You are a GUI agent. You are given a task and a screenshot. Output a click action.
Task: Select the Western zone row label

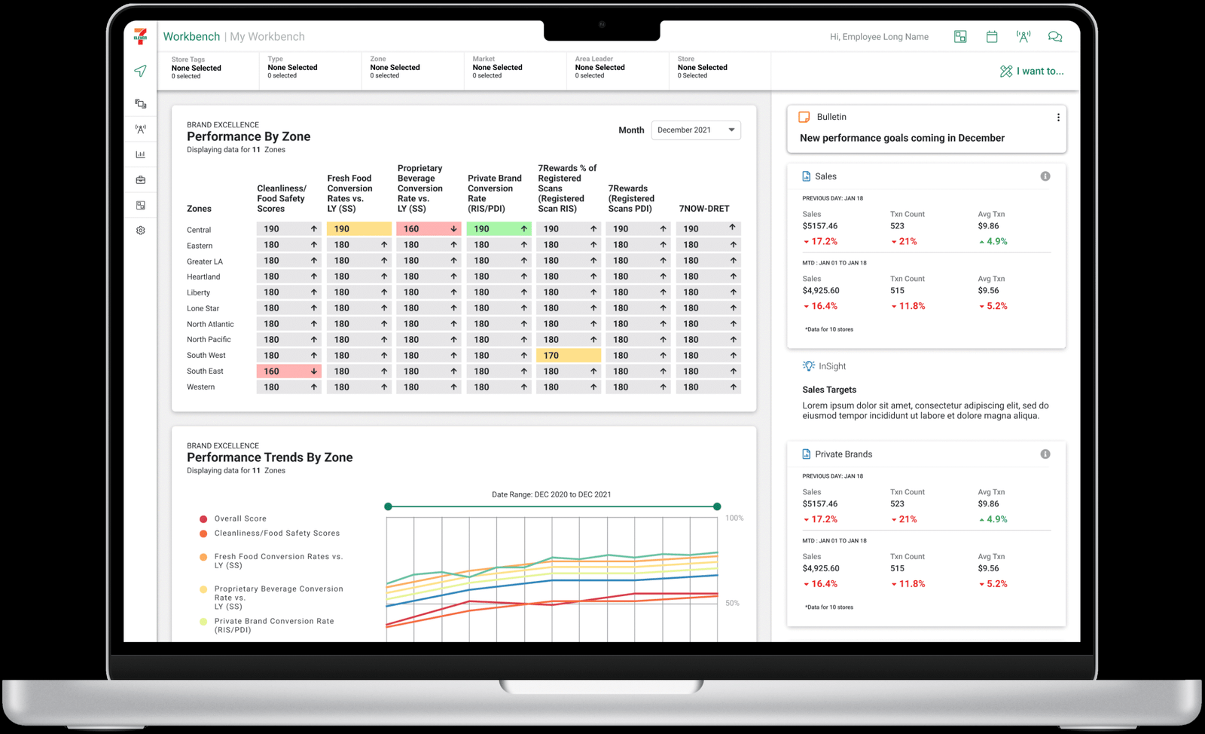200,387
